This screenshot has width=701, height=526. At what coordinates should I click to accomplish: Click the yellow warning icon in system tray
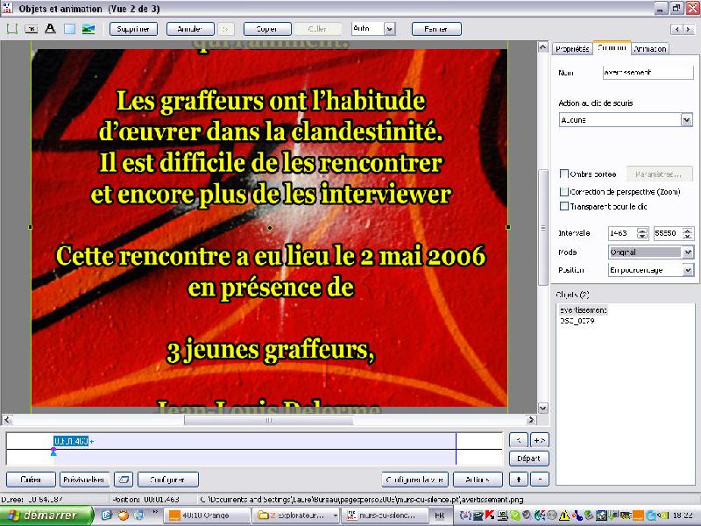point(564,515)
